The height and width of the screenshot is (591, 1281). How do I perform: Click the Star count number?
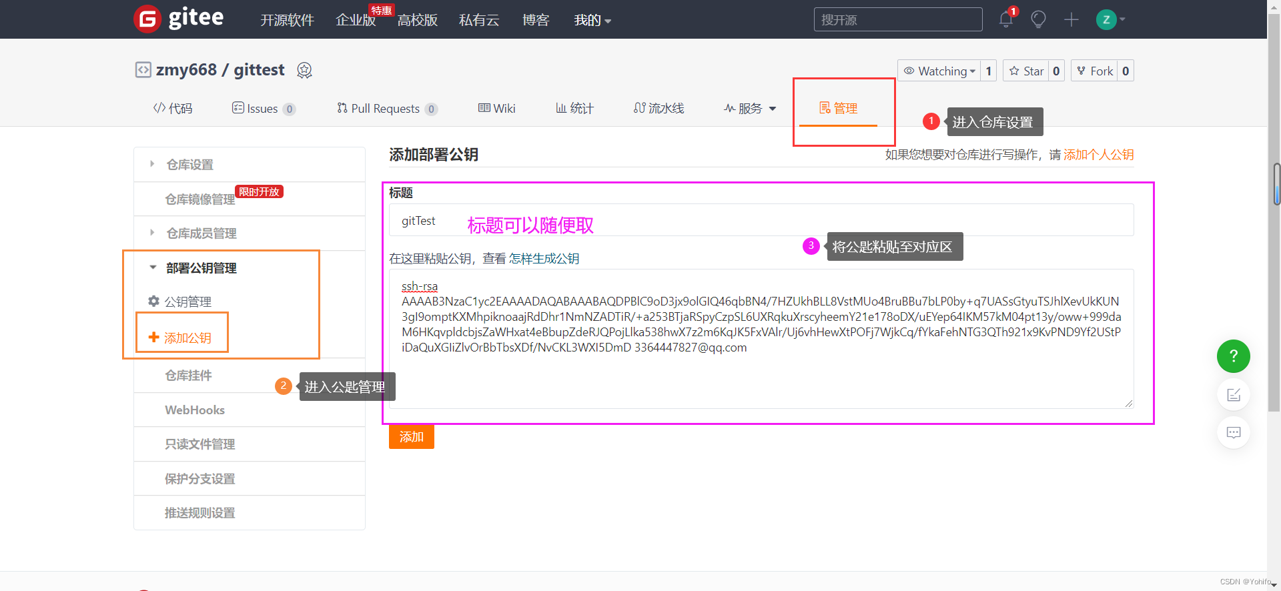click(x=1056, y=71)
